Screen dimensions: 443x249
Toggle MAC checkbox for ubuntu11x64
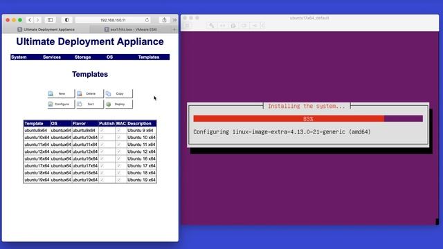(118, 145)
